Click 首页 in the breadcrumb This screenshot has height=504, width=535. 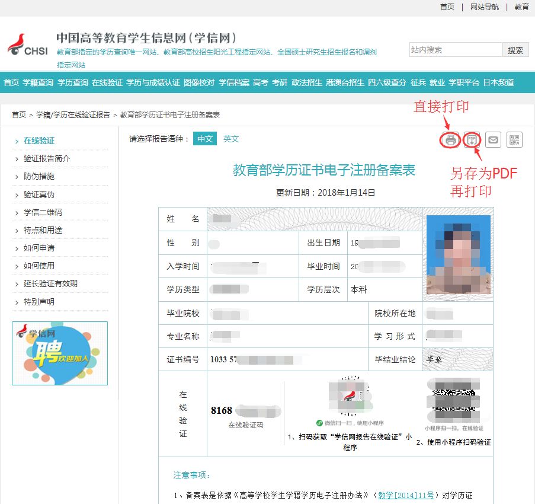coord(19,114)
